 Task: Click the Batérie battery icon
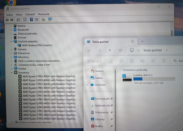click(15, 26)
